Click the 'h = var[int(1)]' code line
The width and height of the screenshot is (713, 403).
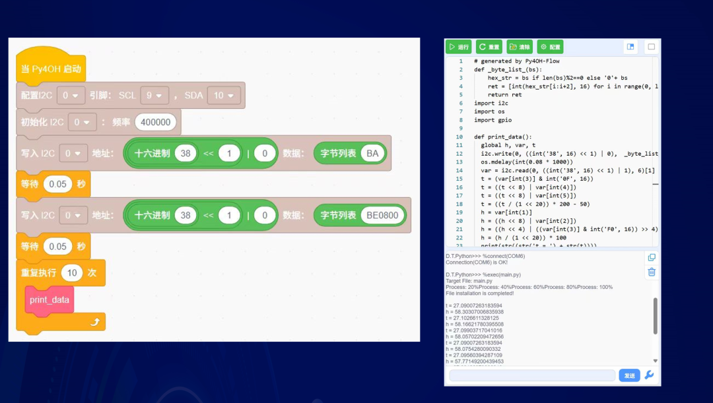click(x=506, y=212)
